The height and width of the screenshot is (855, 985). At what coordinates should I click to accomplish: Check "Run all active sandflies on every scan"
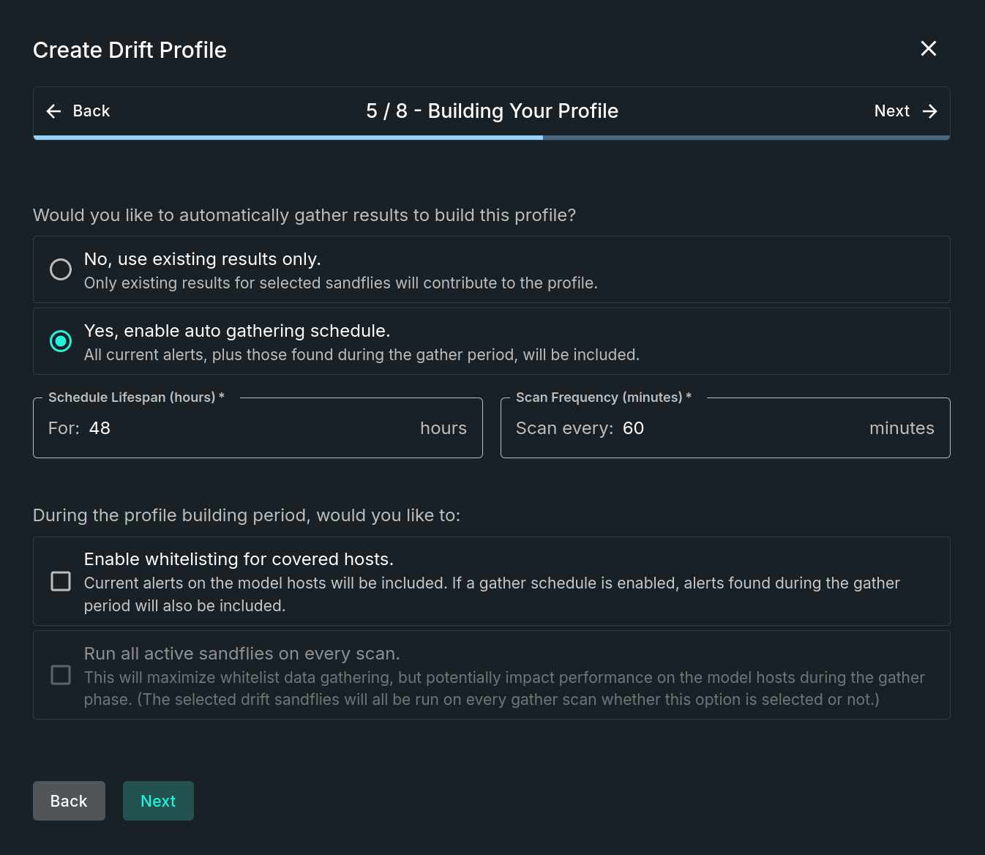(61, 675)
